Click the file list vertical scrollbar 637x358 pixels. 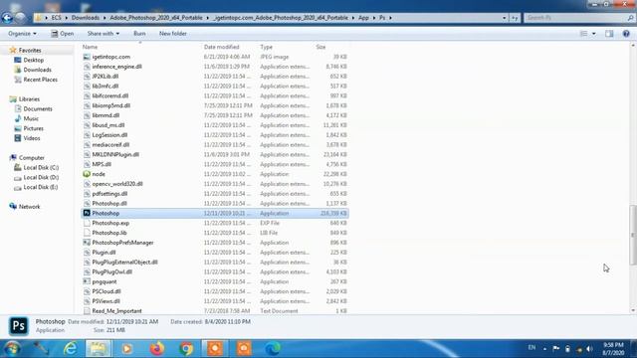coord(633,235)
